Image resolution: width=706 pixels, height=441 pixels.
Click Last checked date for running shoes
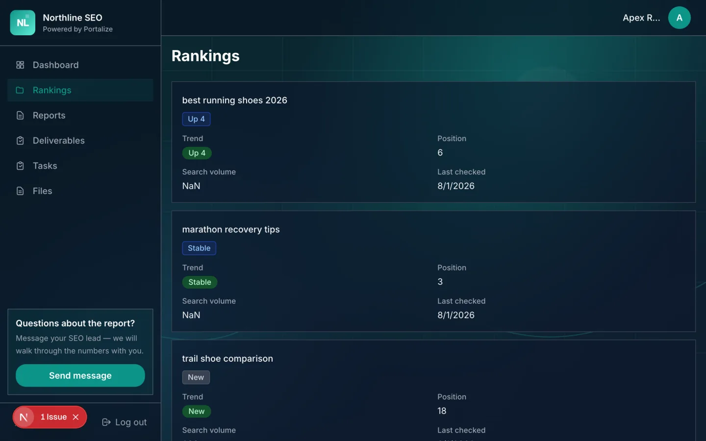pos(456,186)
